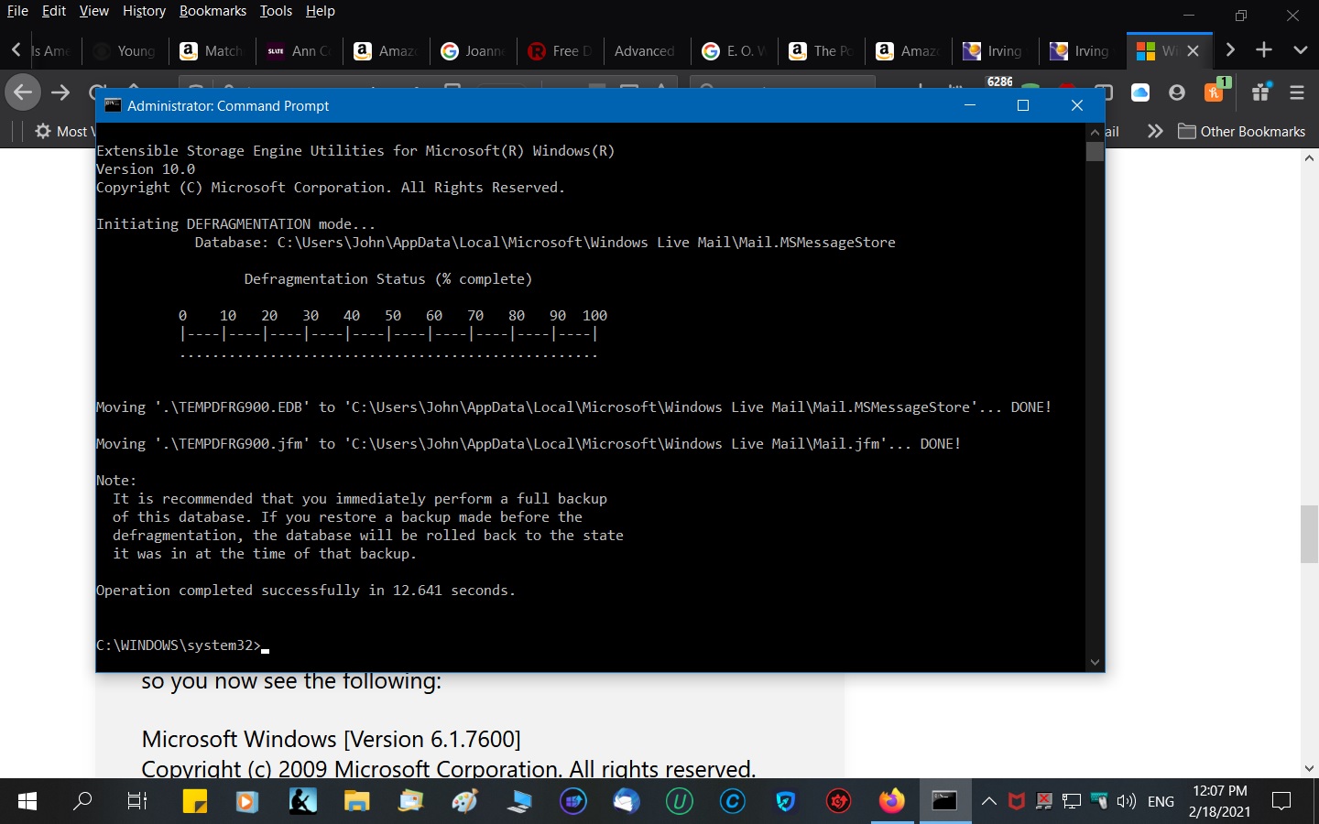The image size is (1319, 824).
Task: Open the Other Bookmarks folder
Action: [x=1241, y=131]
